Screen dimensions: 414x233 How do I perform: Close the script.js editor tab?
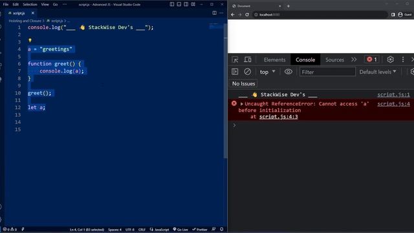33,13
